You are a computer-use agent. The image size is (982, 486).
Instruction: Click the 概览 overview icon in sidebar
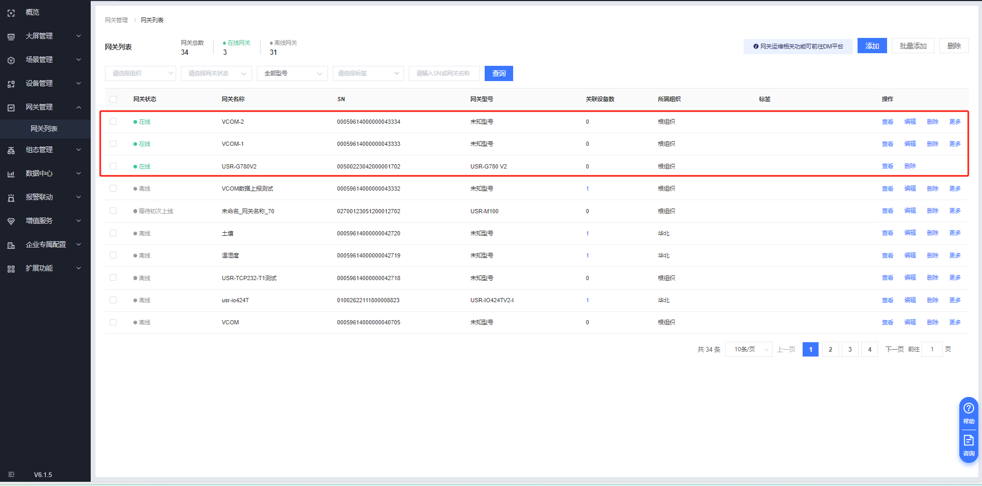pyautogui.click(x=11, y=13)
